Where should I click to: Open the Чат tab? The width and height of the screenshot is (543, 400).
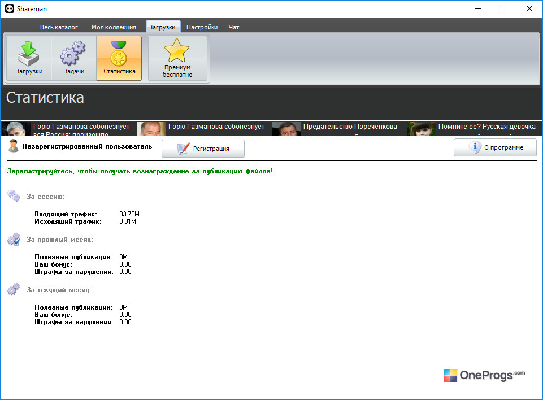(234, 27)
